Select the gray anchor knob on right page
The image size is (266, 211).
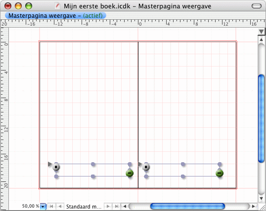tap(146, 167)
